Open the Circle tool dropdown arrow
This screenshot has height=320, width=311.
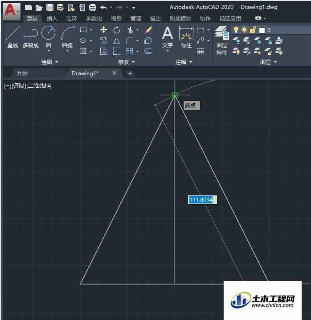[x=49, y=51]
